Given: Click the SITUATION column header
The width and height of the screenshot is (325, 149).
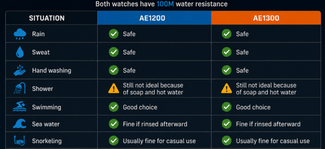Looking at the screenshot, I should pyautogui.click(x=47, y=18).
